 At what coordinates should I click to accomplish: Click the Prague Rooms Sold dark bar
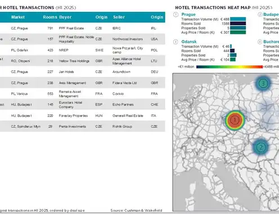[238, 24]
